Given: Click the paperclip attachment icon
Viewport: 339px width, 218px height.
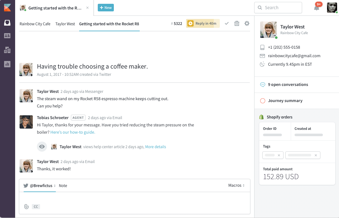Looking at the screenshot, I should pyautogui.click(x=26, y=207).
